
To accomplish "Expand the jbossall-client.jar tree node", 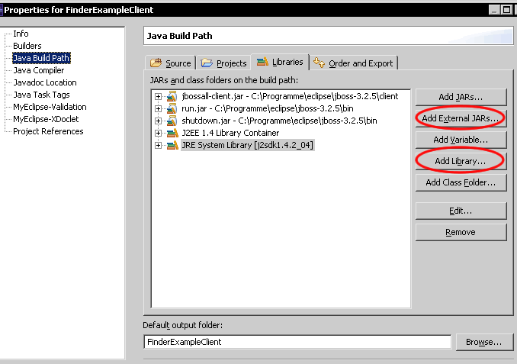I will 158,96.
